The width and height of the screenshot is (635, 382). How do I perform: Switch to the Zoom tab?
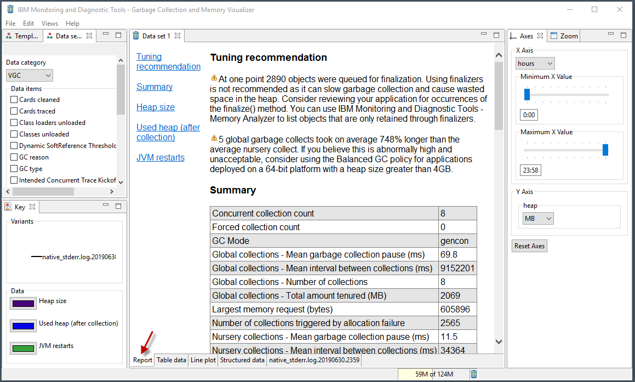[x=564, y=36]
